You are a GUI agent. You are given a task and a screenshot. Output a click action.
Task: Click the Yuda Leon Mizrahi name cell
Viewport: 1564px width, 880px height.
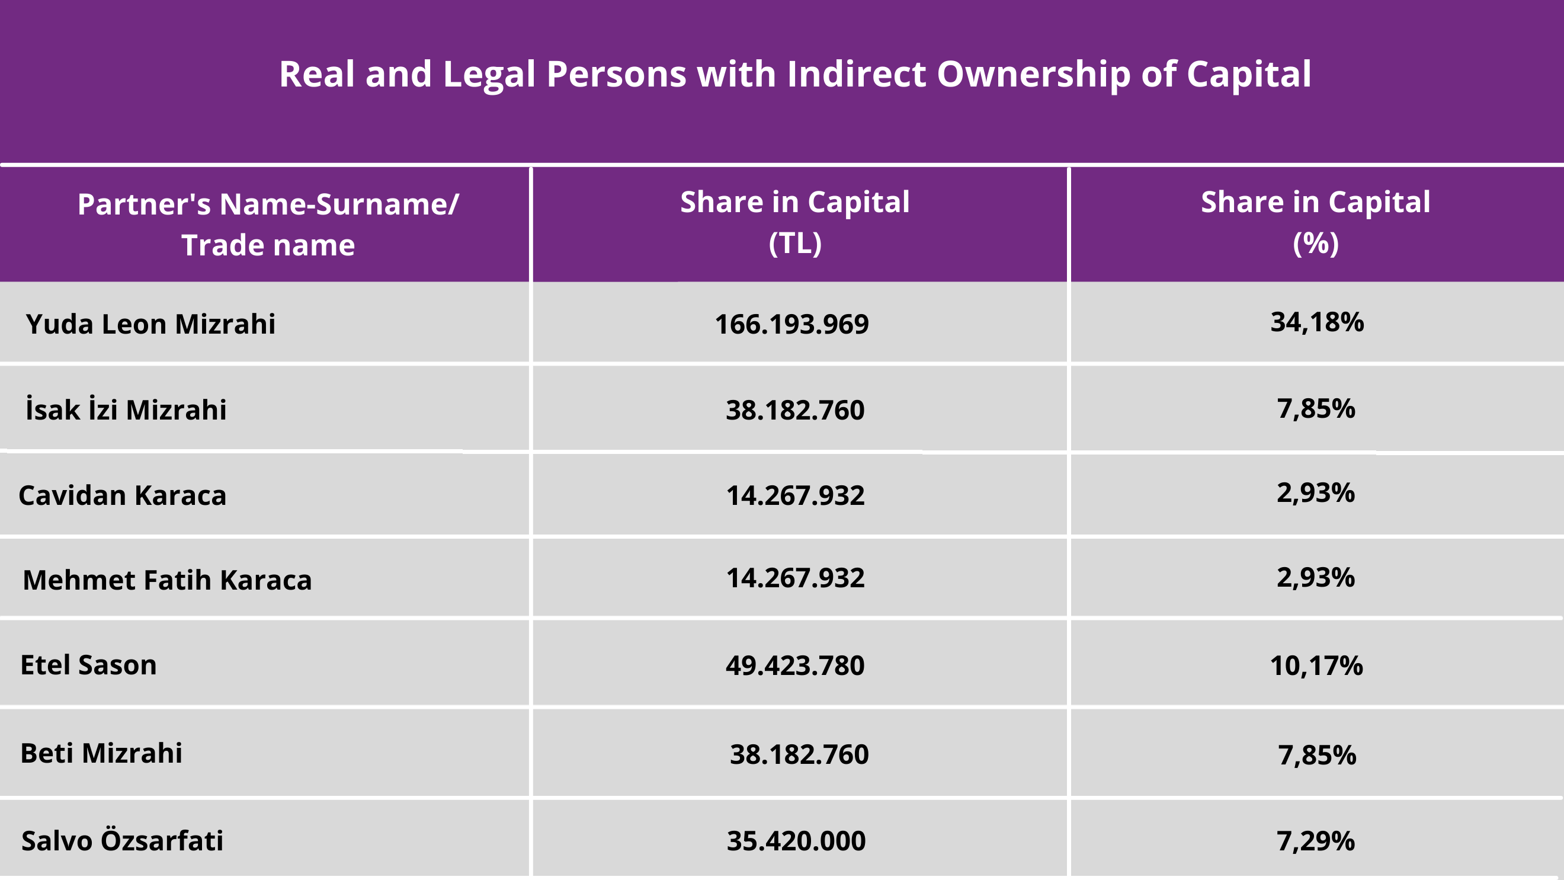point(150,324)
